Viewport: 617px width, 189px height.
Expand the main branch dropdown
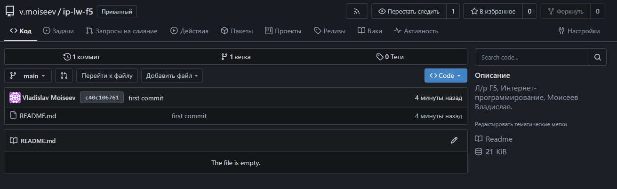pos(28,76)
